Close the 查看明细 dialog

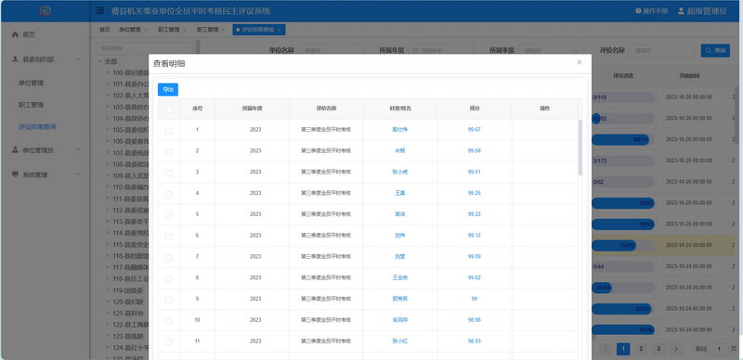click(x=579, y=62)
